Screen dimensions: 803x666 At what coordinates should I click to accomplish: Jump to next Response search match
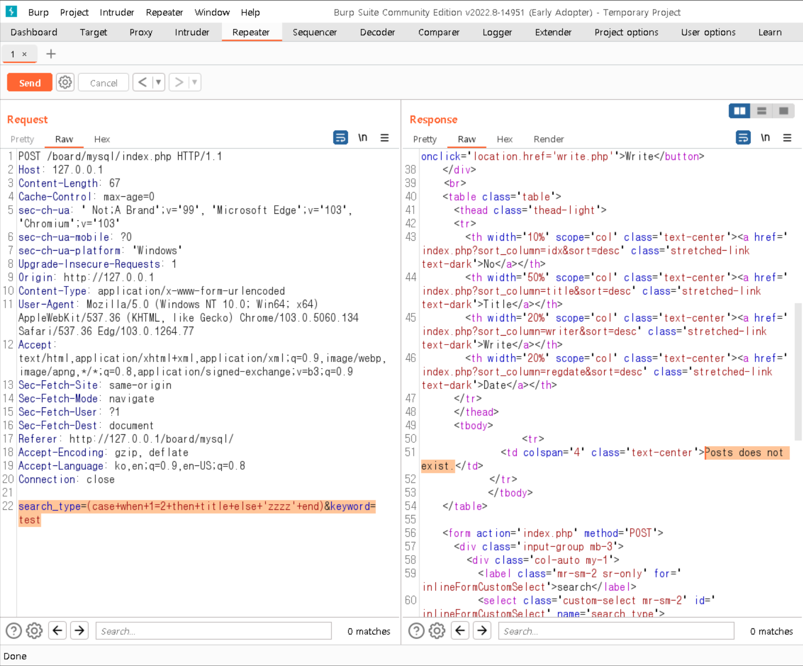[x=482, y=630]
